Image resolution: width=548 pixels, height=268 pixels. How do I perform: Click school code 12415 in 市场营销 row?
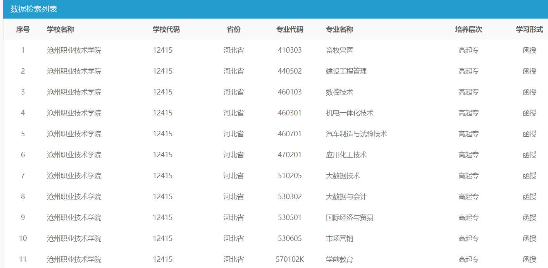coord(163,239)
